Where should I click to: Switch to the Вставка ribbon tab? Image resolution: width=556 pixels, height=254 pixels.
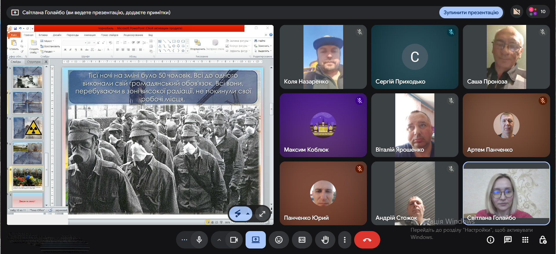(x=43, y=35)
